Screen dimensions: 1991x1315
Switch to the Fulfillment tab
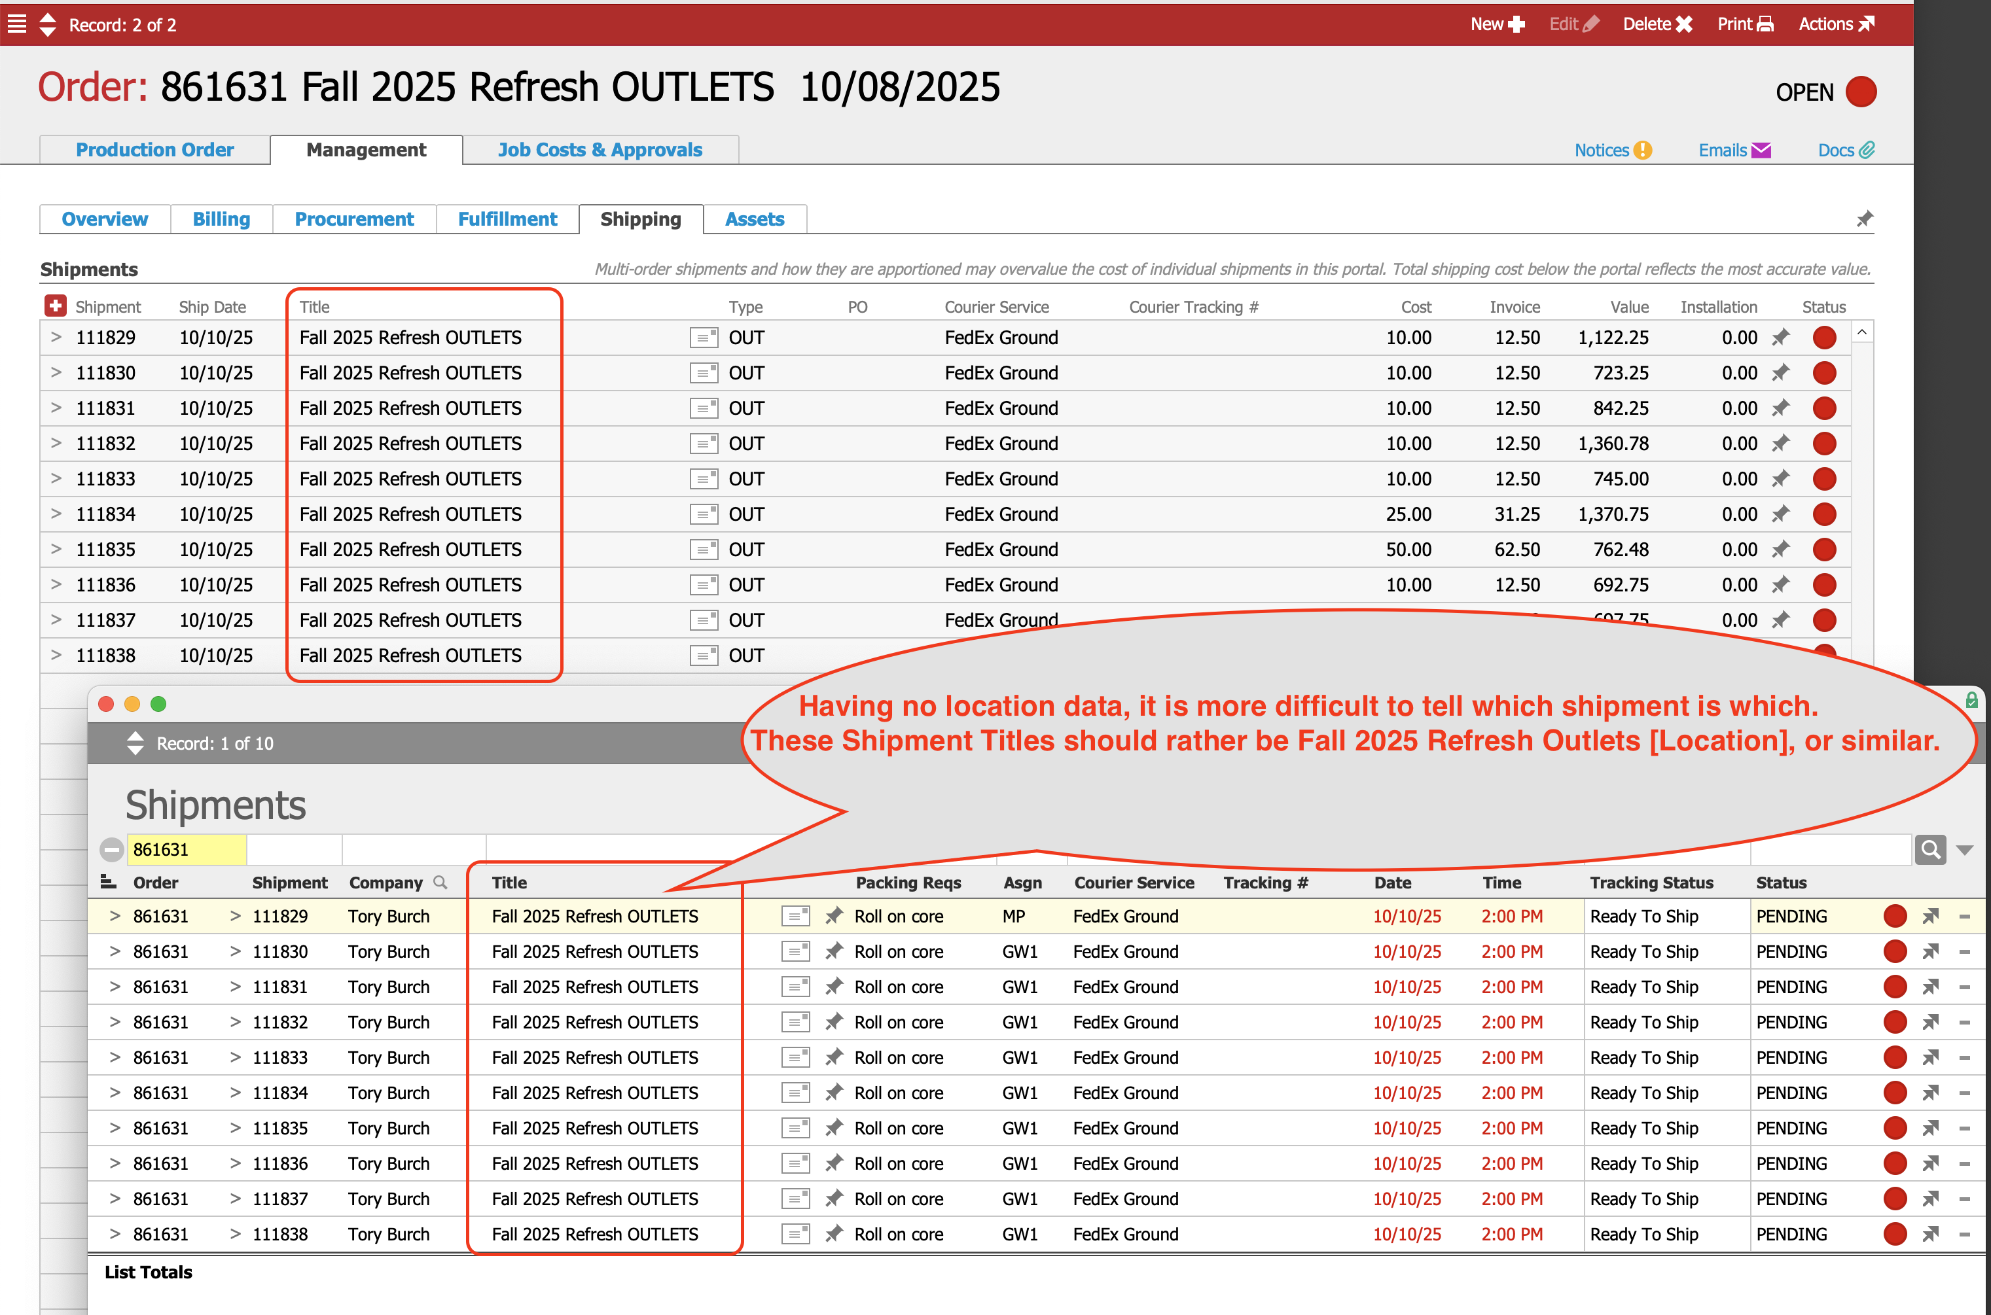coord(507,219)
